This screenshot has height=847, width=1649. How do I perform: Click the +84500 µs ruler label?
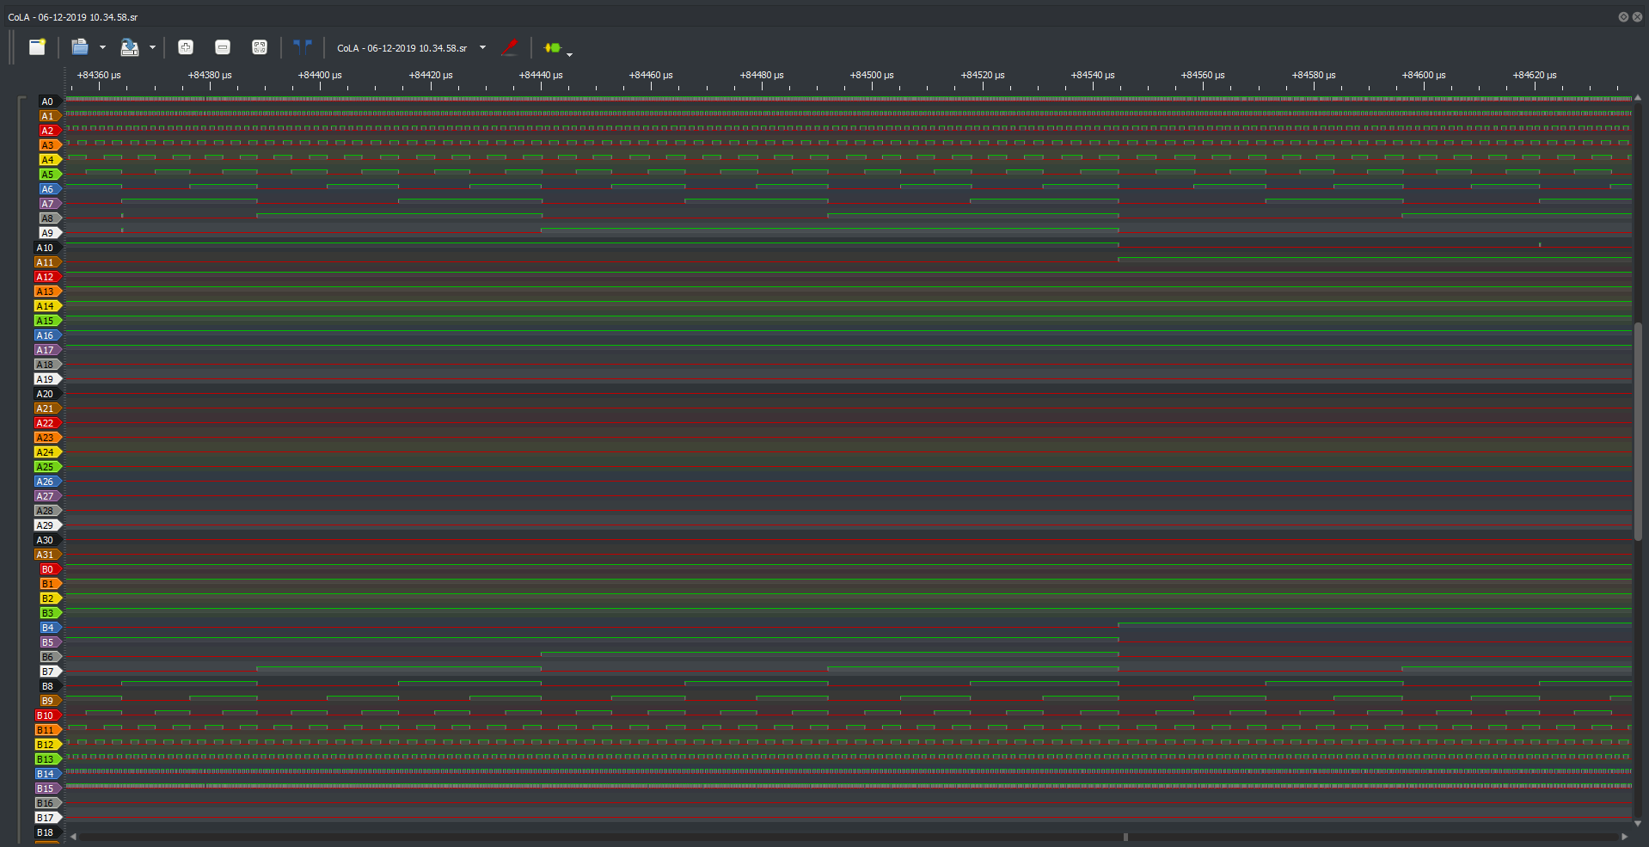point(872,75)
